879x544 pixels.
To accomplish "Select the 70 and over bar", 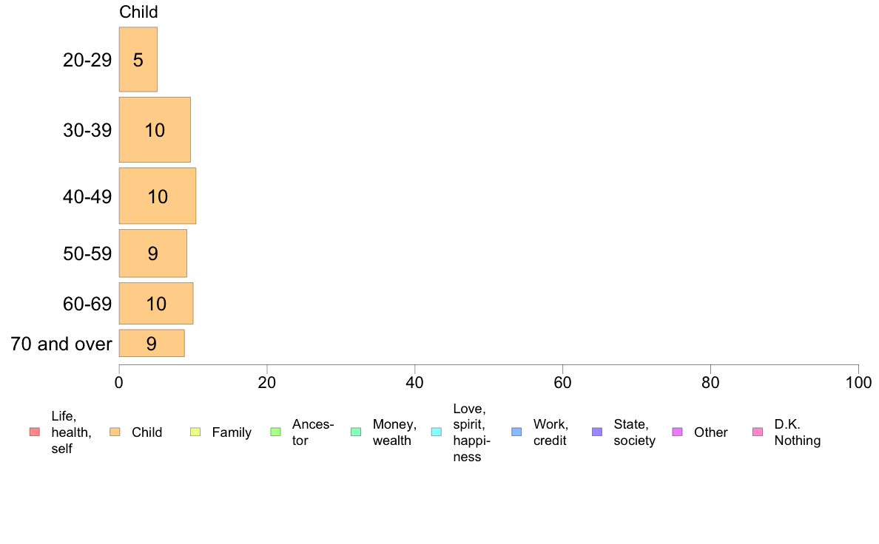I will (x=152, y=344).
